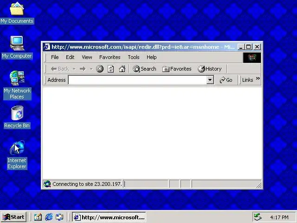The width and height of the screenshot is (297, 223).
Task: Refresh the current page
Action: tap(111, 69)
